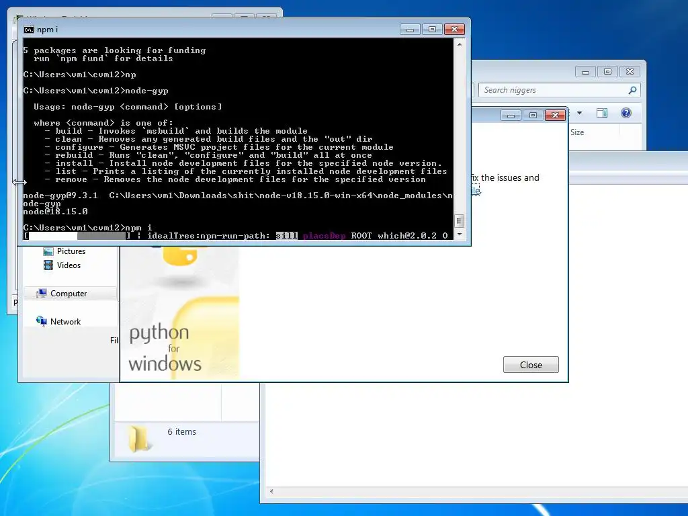Click the 6 items status text
Screen dimensions: 688x516
pos(181,432)
